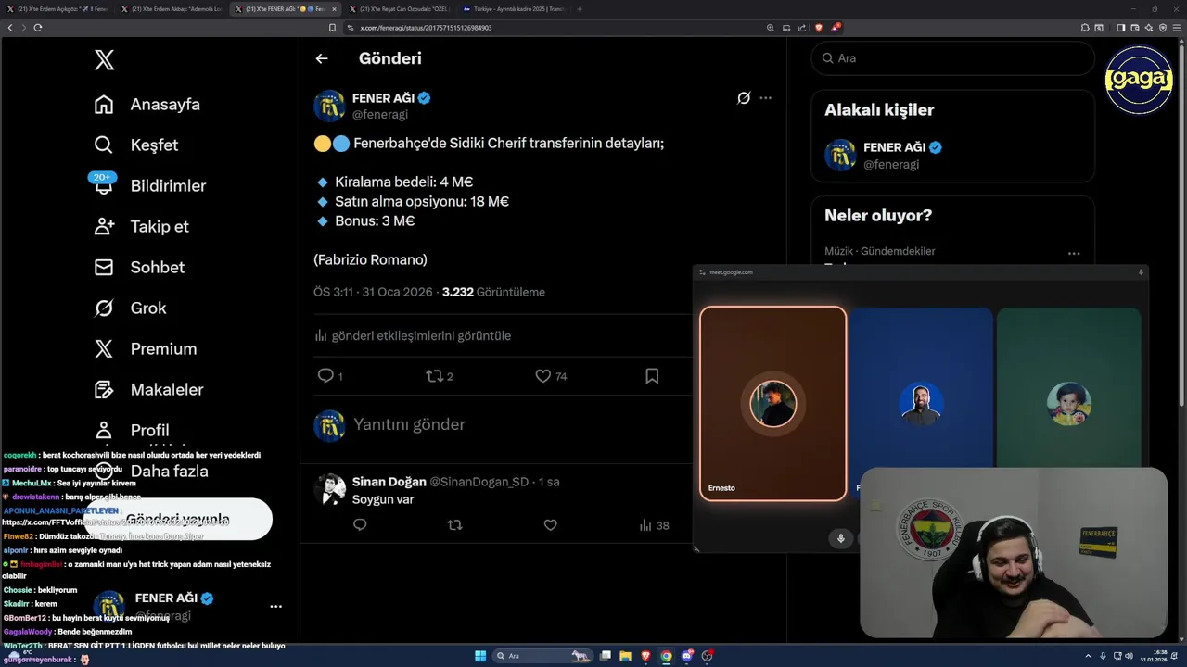Screen dimensions: 1187x667
Task: Close the active FENER AĞI tab
Action: pyautogui.click(x=335, y=9)
